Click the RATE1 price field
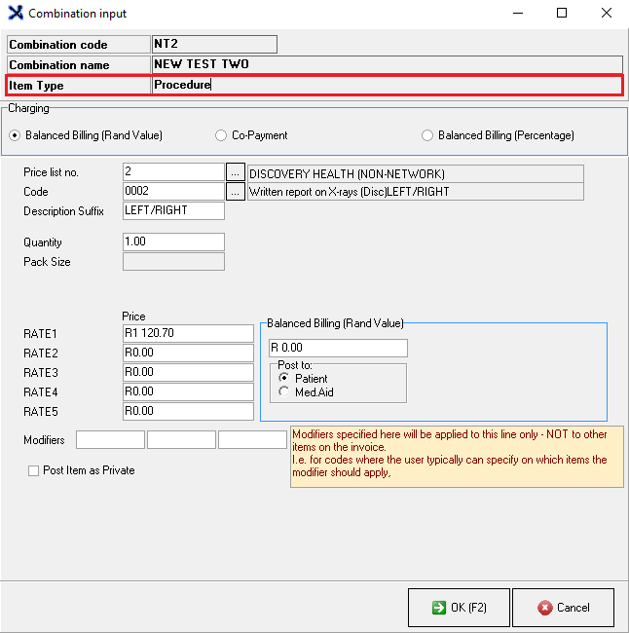This screenshot has height=633, width=629. pyautogui.click(x=187, y=333)
